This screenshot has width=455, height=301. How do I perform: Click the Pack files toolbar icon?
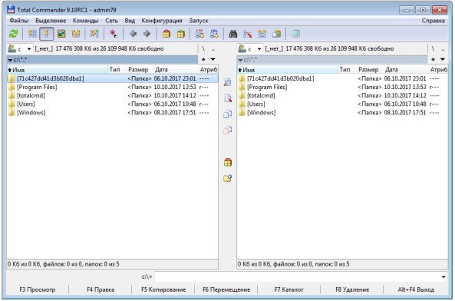[x=167, y=34]
